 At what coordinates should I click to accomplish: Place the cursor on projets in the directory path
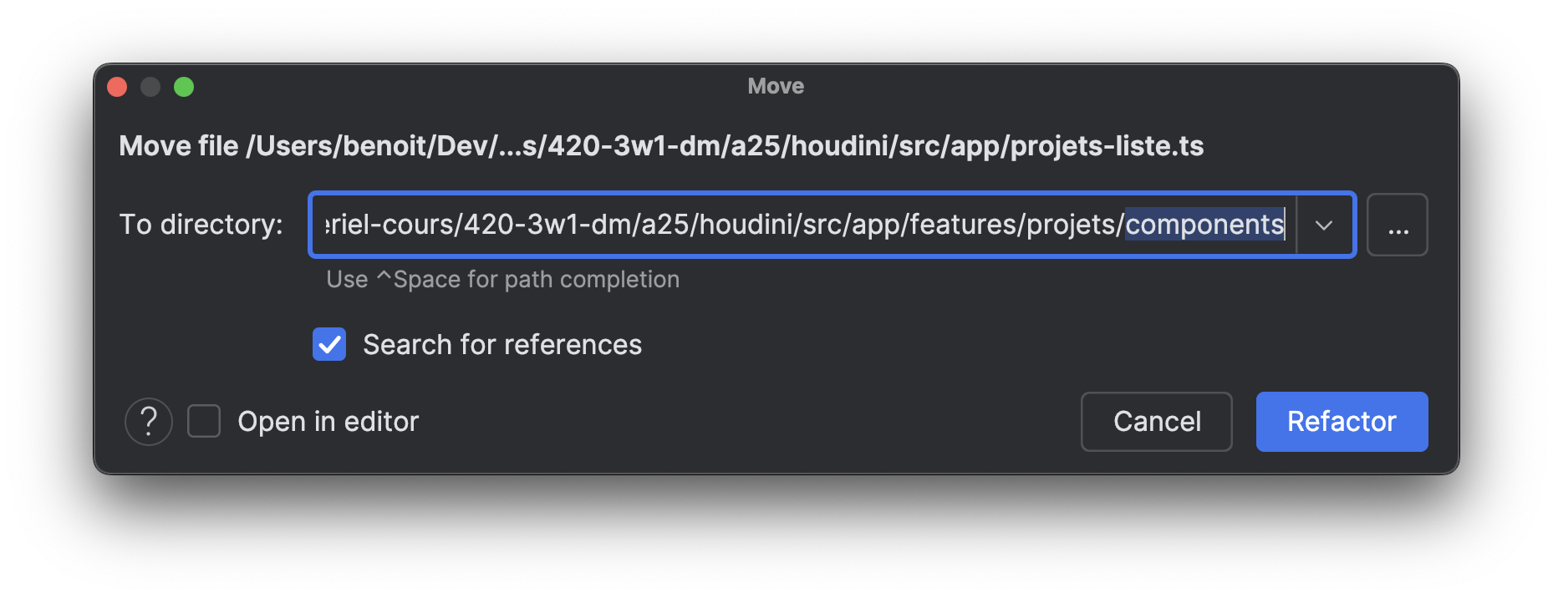tap(1073, 225)
